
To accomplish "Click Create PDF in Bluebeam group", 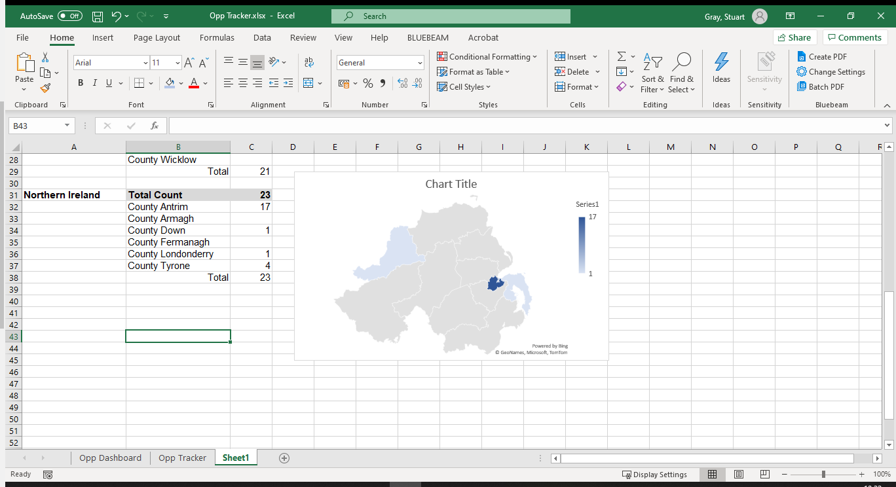I will [822, 57].
